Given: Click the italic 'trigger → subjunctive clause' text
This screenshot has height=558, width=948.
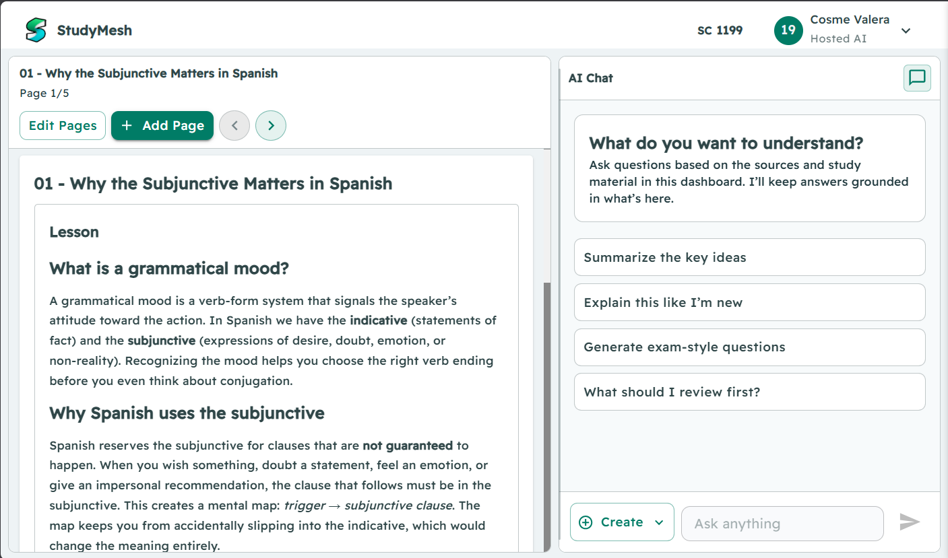Looking at the screenshot, I should point(370,505).
